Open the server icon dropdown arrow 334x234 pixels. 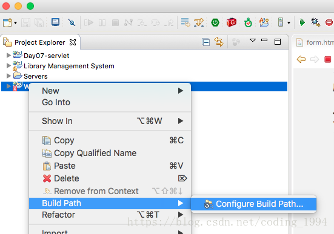(x=289, y=23)
